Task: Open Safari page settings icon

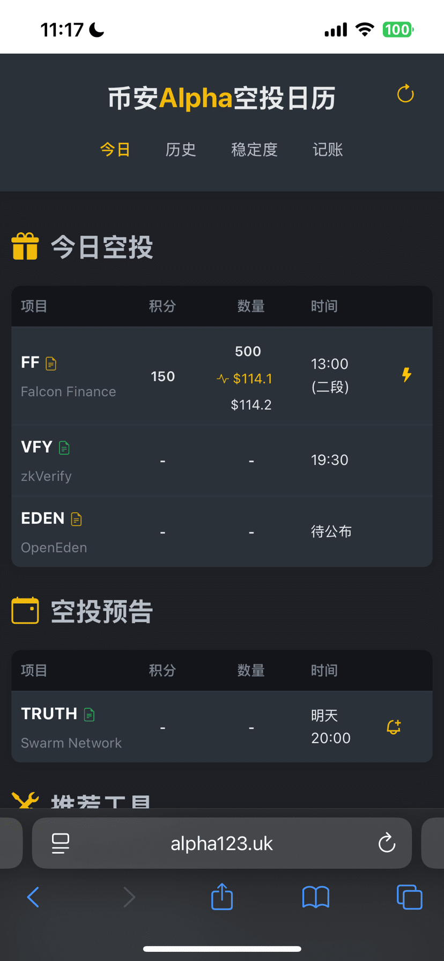Action: pos(60,843)
